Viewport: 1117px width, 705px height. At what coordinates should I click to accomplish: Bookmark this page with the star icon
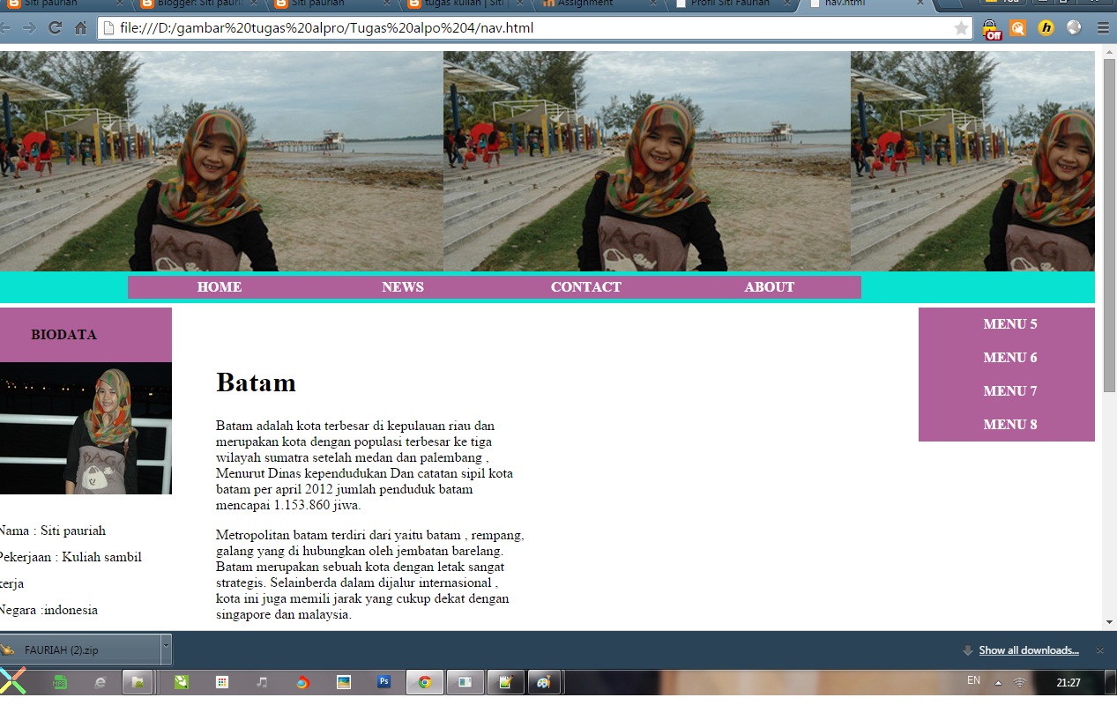point(961,28)
